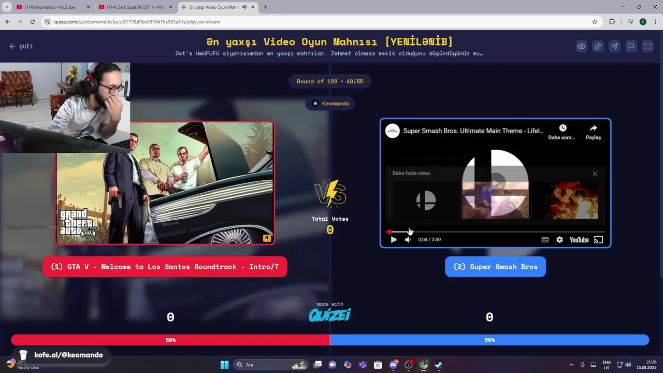This screenshot has width=663, height=373.
Task: View site information icon in address bar
Action: coord(47,22)
